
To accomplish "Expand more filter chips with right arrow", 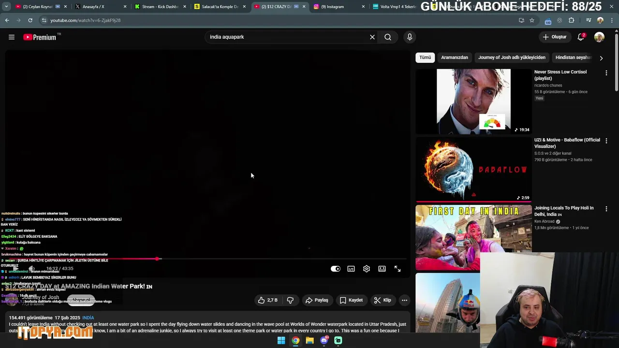I will coord(601,58).
